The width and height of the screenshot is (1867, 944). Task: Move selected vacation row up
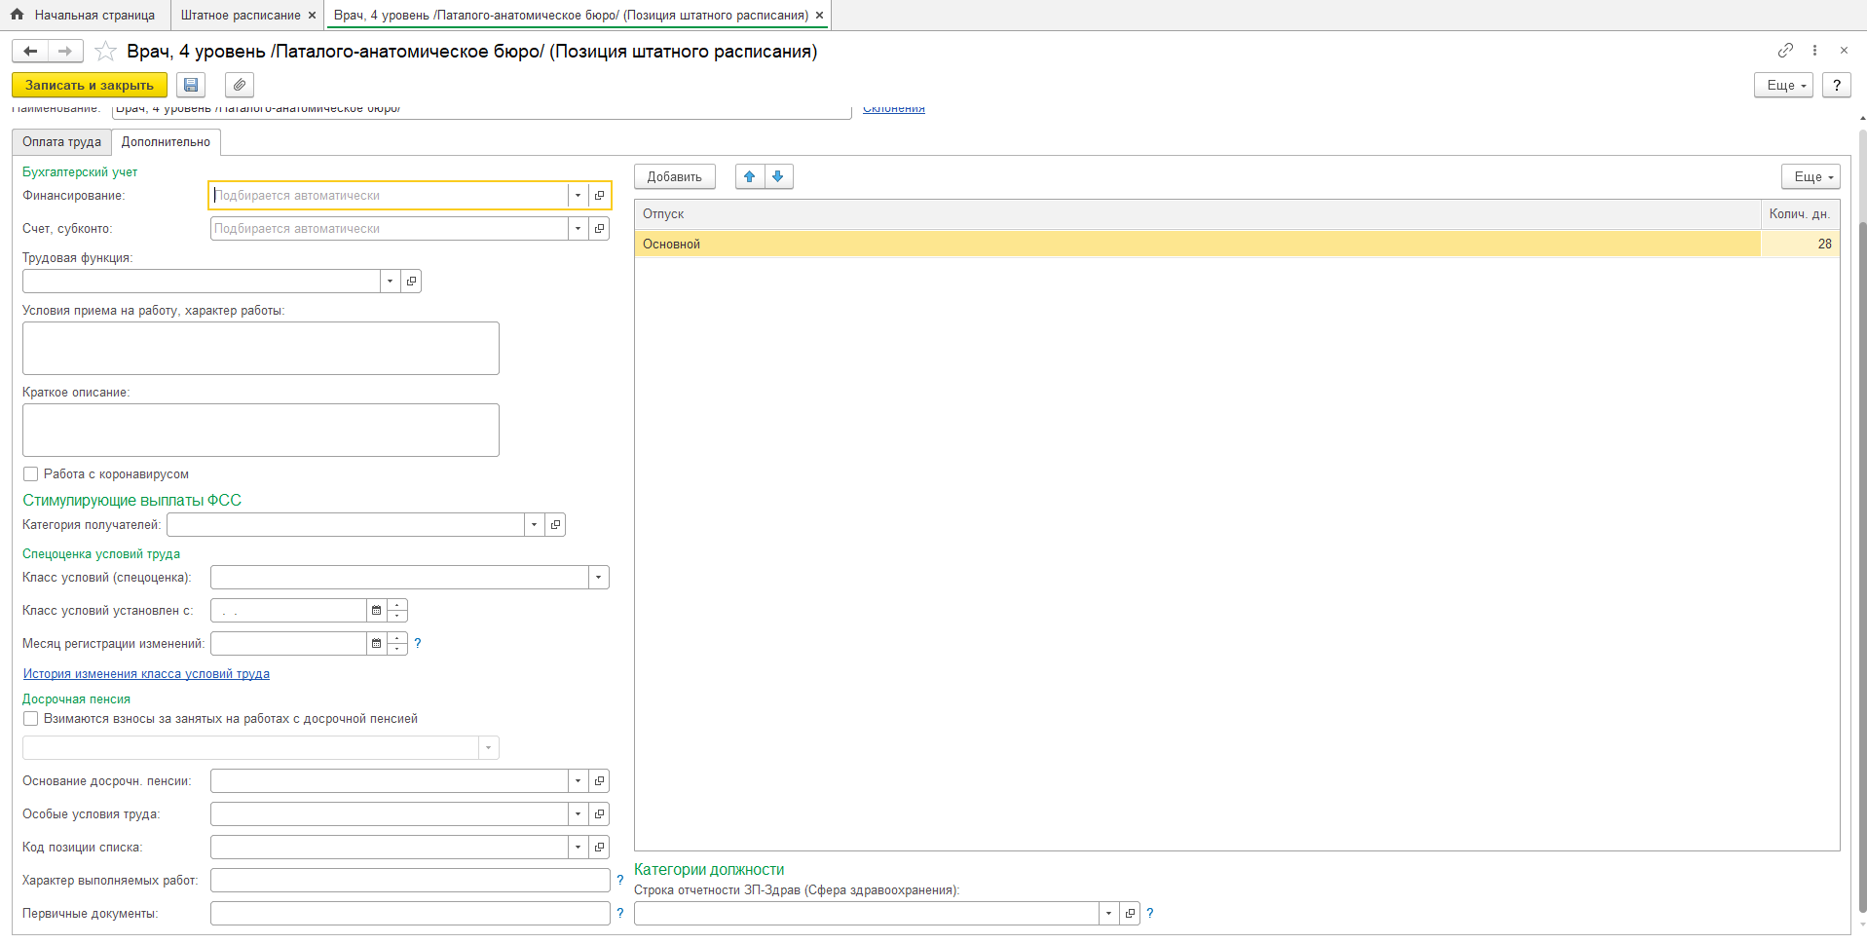point(750,176)
